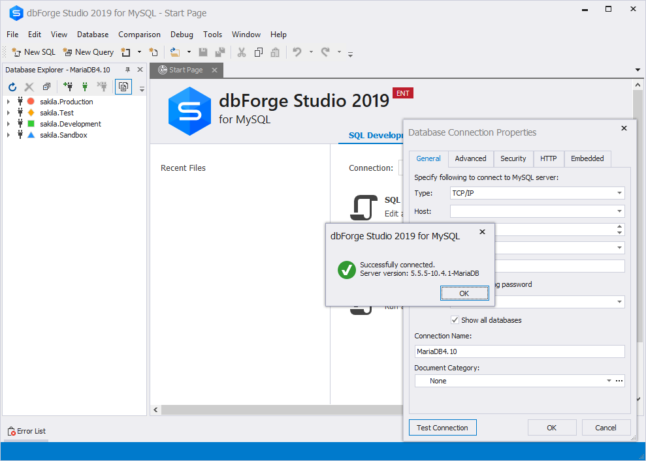Viewport: 646px width, 461px height.
Task: Close the Start Page tab
Action: point(214,70)
